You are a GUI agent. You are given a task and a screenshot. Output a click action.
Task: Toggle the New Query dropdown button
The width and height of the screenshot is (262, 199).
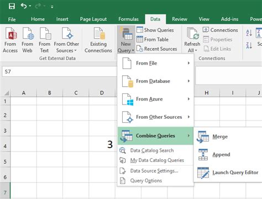(x=126, y=39)
